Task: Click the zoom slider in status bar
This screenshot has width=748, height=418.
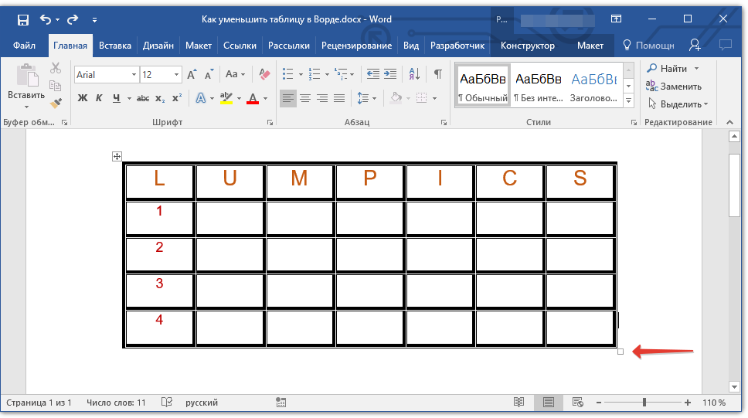Action: point(644,403)
